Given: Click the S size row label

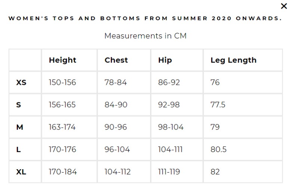Looking at the screenshot, I should tap(18, 105).
